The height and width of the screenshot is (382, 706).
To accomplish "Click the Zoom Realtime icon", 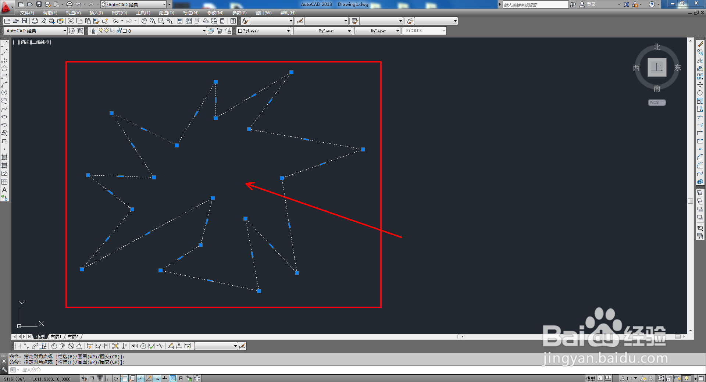I will [x=152, y=21].
